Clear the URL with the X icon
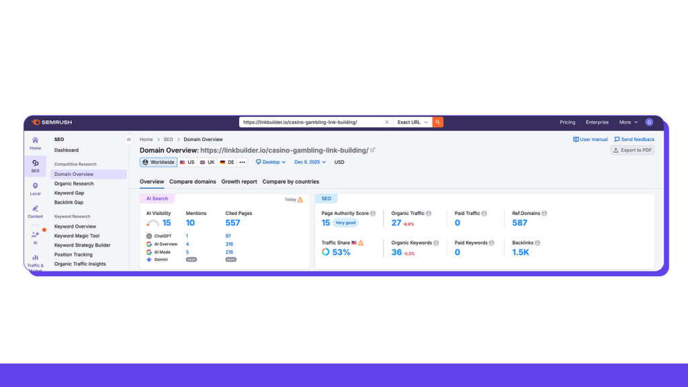The image size is (688, 387). (x=386, y=122)
